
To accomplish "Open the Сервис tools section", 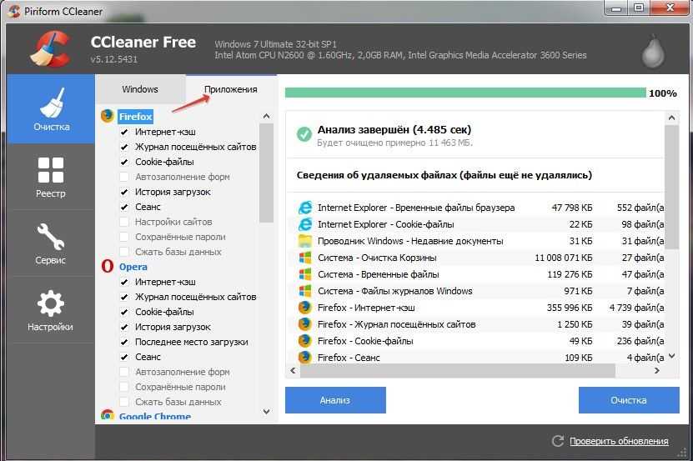I will (51, 243).
